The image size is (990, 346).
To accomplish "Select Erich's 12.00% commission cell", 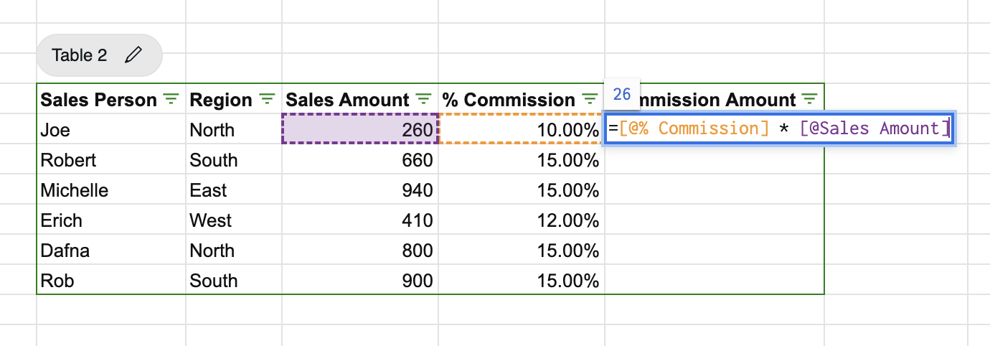I will (522, 220).
